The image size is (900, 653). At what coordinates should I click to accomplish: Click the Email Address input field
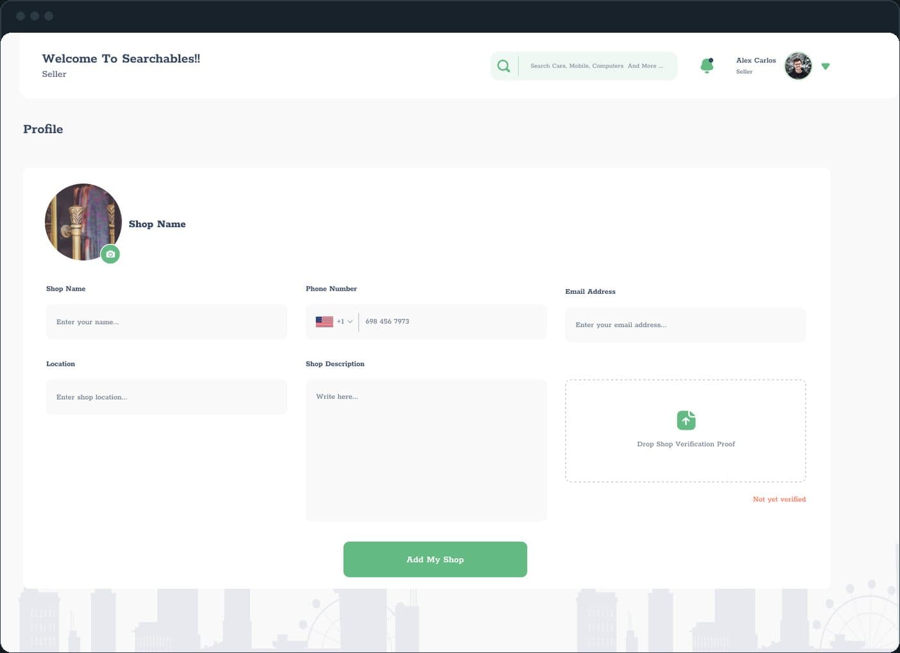[x=686, y=325]
